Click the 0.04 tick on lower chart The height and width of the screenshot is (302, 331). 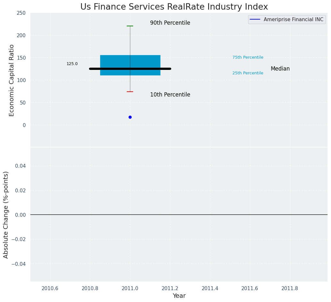[20, 166]
